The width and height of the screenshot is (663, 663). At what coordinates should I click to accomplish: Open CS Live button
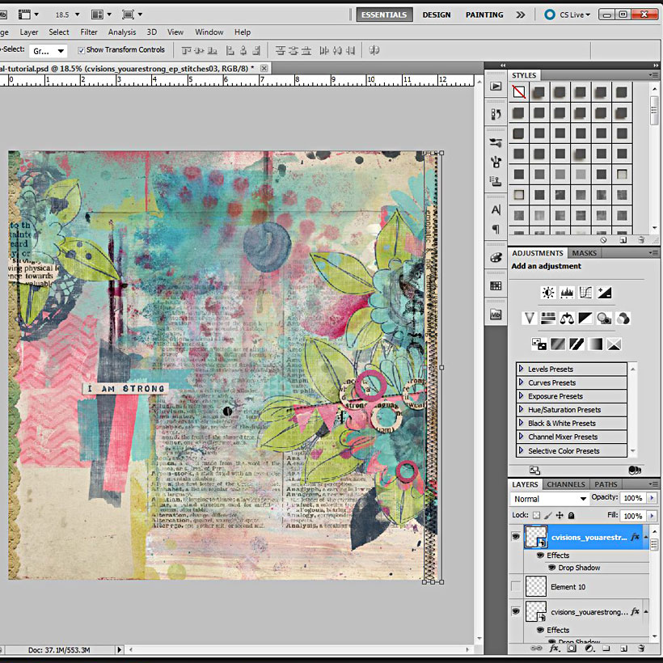(568, 15)
